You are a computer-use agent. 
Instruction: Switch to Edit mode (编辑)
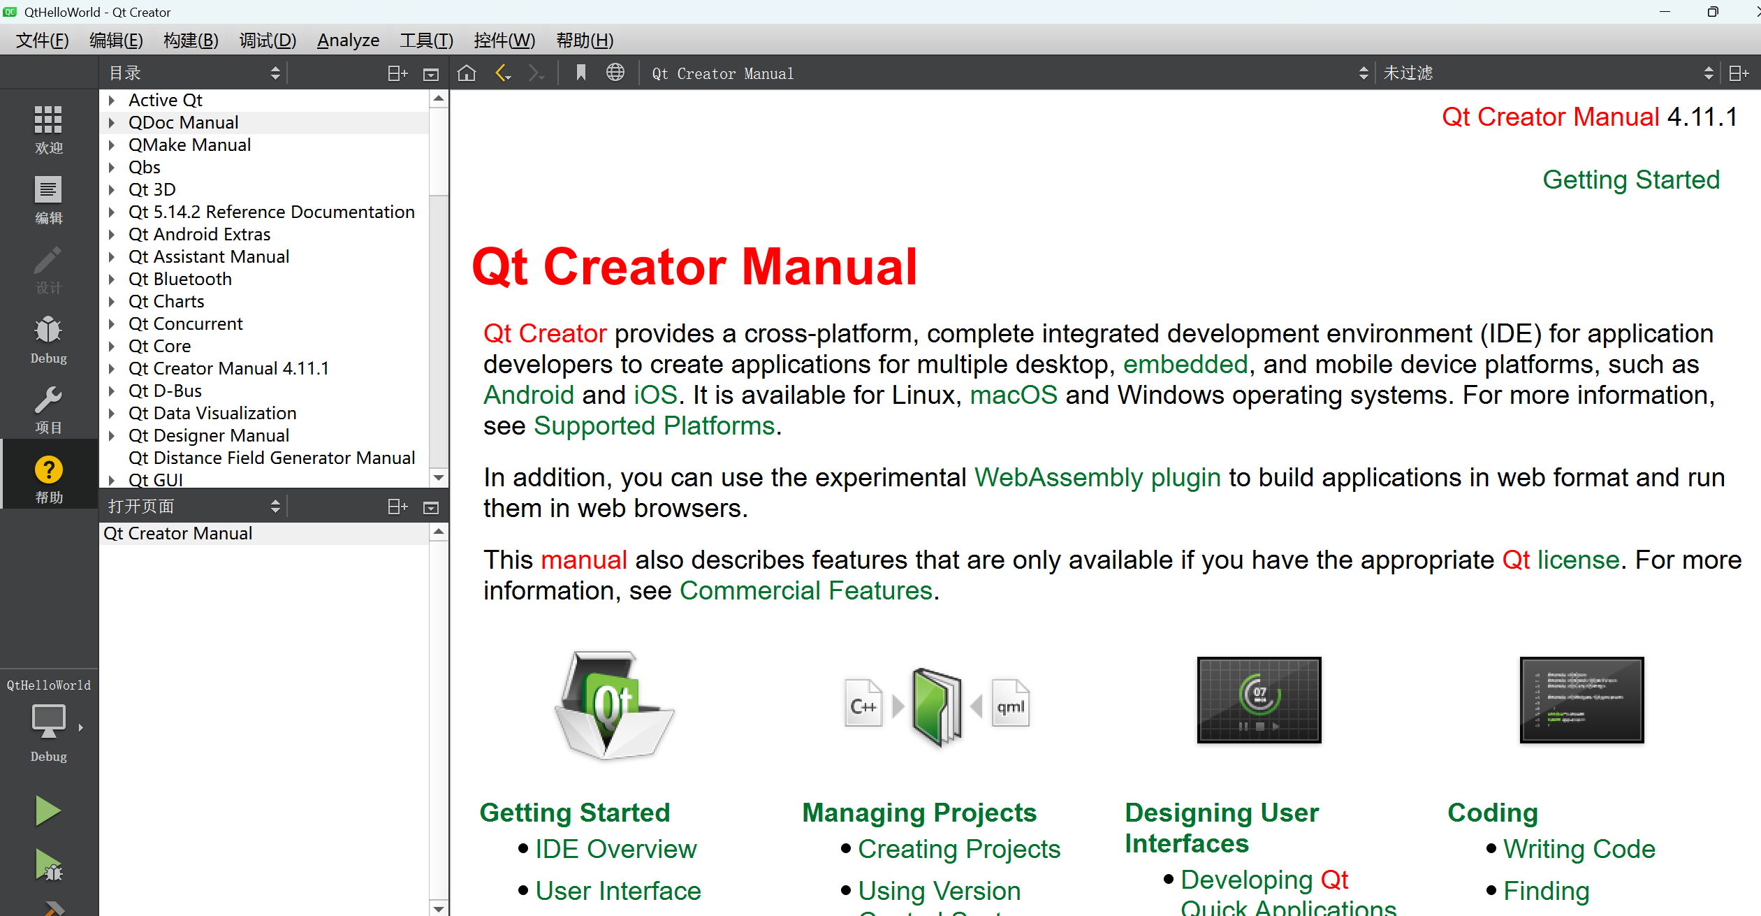point(48,199)
